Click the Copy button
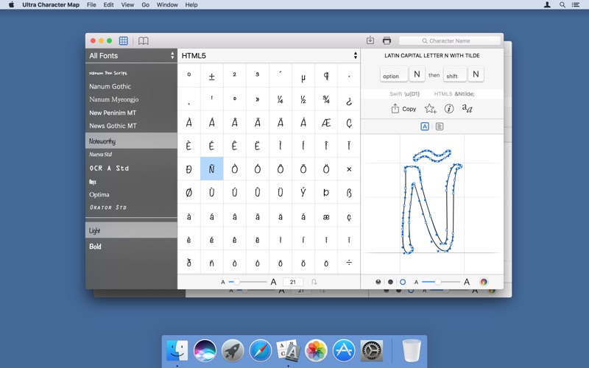 [403, 109]
